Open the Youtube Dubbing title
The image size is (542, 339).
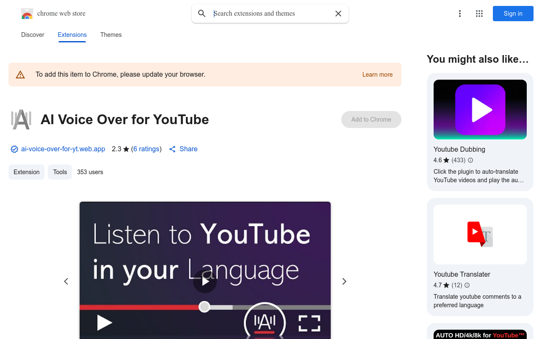coord(459,149)
